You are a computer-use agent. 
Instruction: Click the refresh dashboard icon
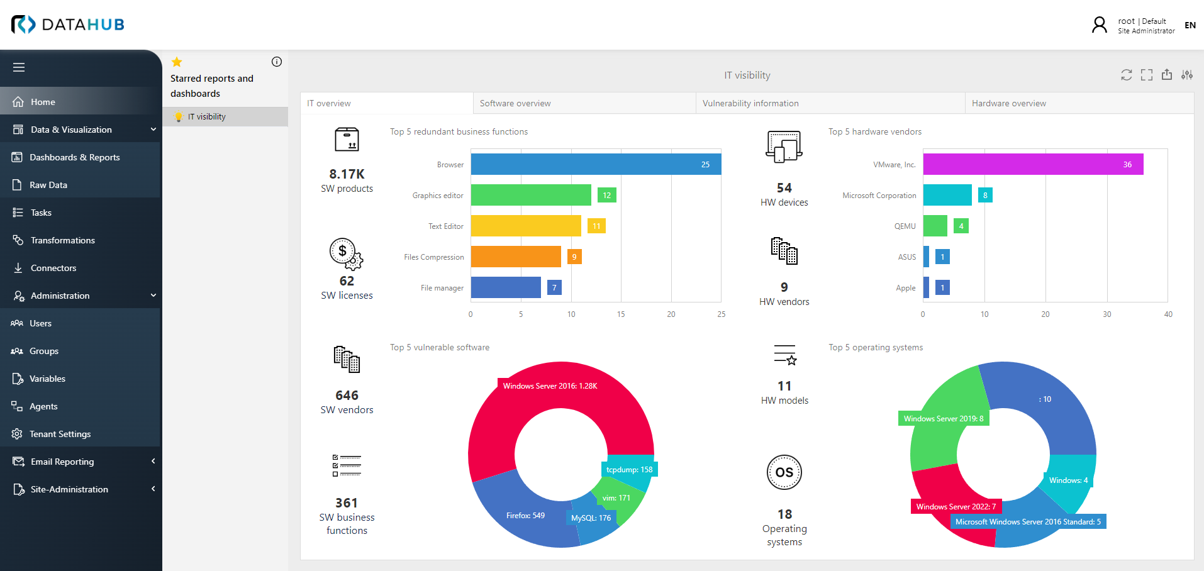click(x=1126, y=75)
